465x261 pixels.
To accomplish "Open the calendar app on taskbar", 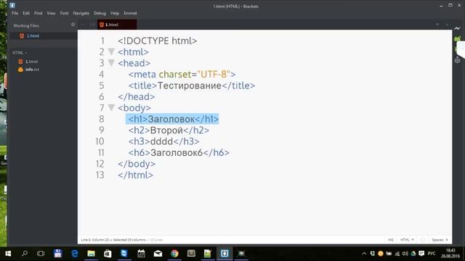I will coord(141,254).
